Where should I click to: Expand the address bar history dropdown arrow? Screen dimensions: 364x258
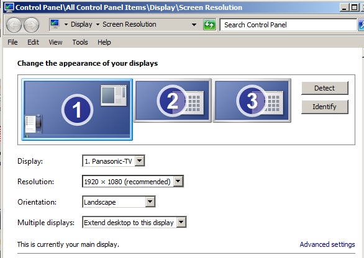click(194, 25)
